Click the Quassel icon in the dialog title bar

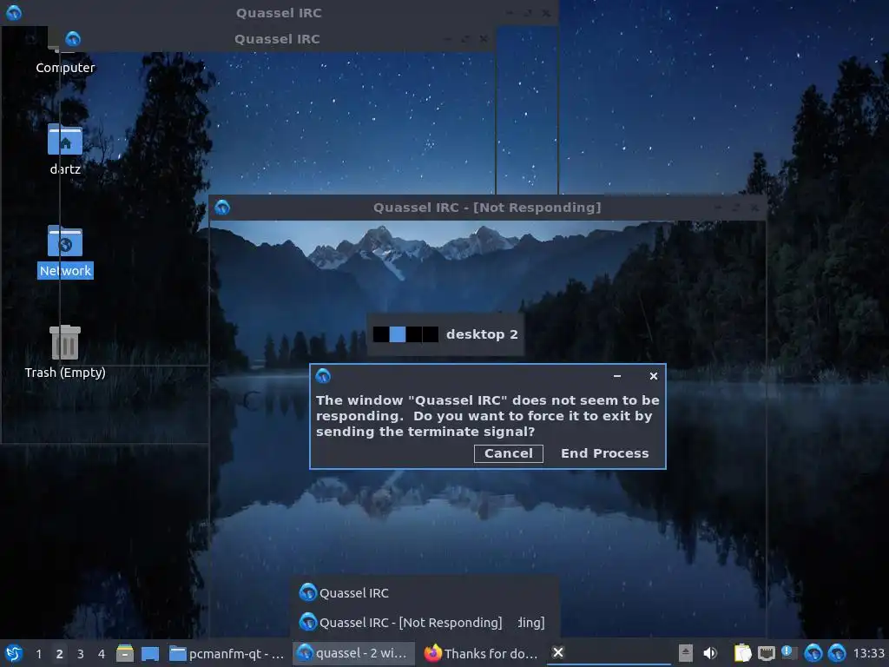pyautogui.click(x=323, y=375)
